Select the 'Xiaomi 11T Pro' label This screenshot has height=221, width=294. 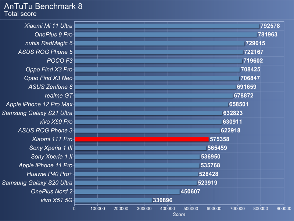coord(52,139)
